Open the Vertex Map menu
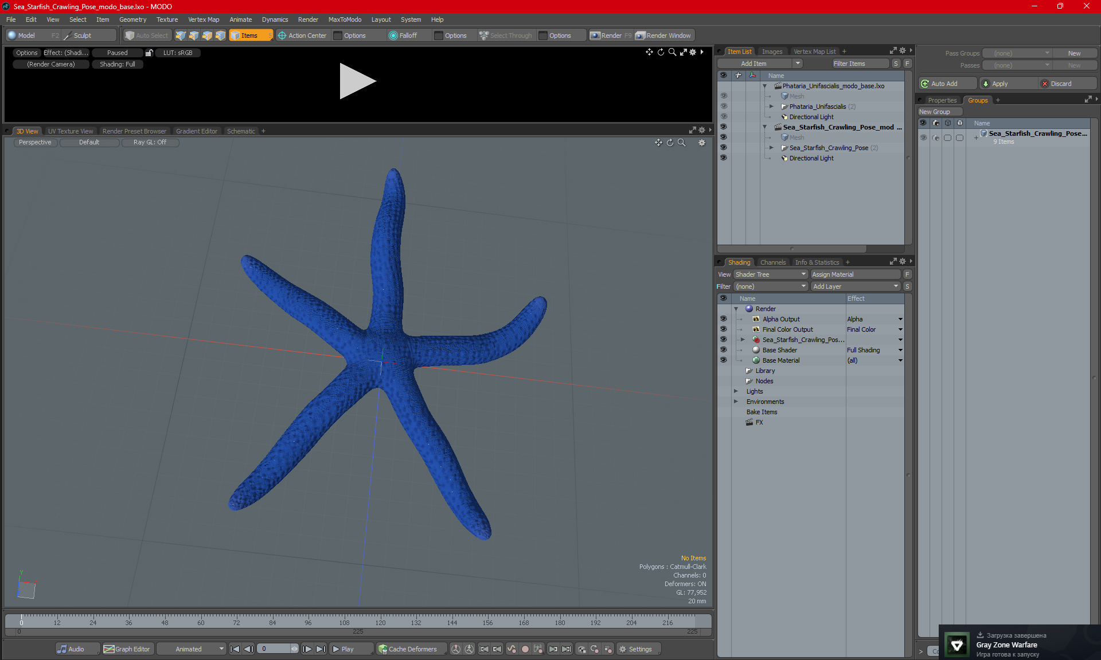The height and width of the screenshot is (660, 1101). 204,19
